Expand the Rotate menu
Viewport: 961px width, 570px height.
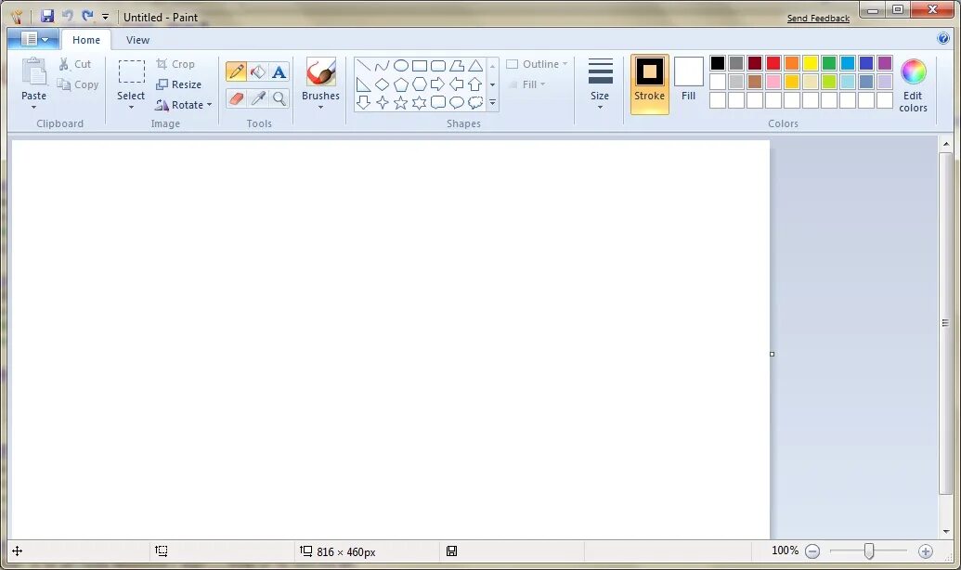(184, 105)
